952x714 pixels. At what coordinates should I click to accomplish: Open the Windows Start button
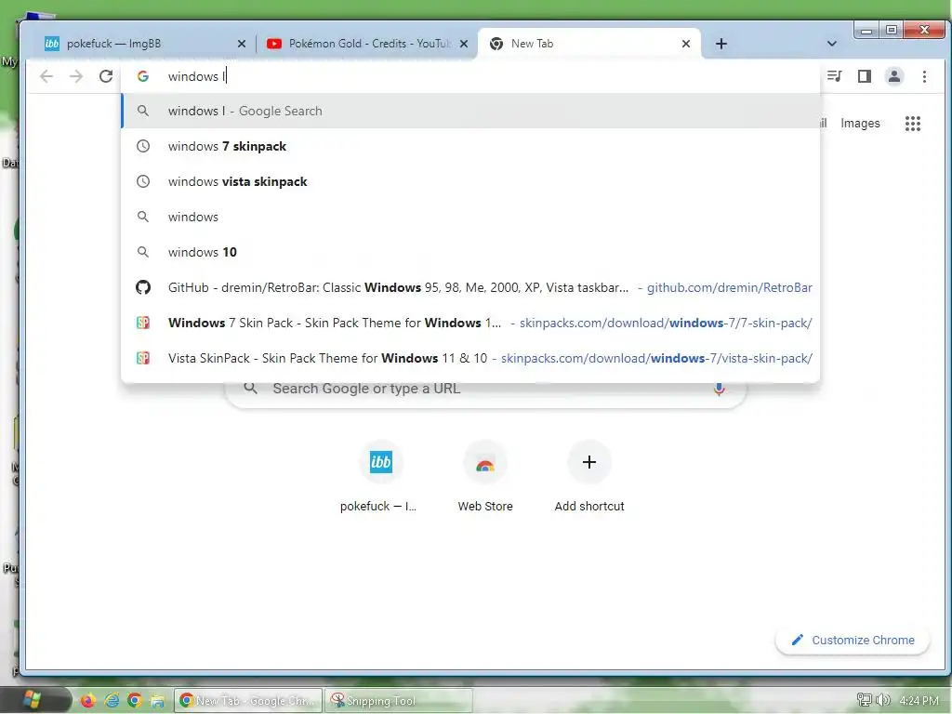pos(32,701)
